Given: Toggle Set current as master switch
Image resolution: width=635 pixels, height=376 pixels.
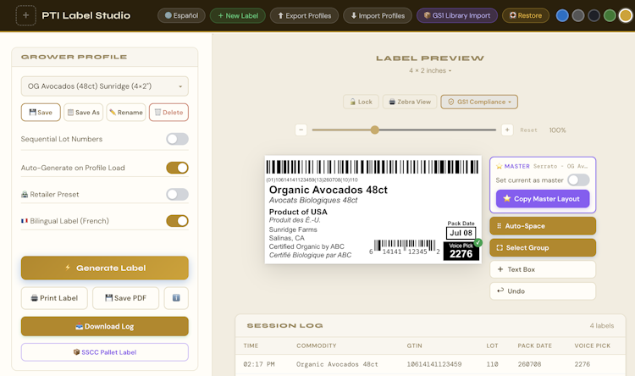Looking at the screenshot, I should click(578, 180).
